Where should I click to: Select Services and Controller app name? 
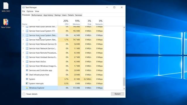click(x=41, y=70)
